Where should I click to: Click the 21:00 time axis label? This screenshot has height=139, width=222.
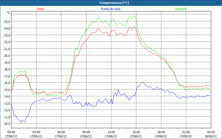point(186,132)
